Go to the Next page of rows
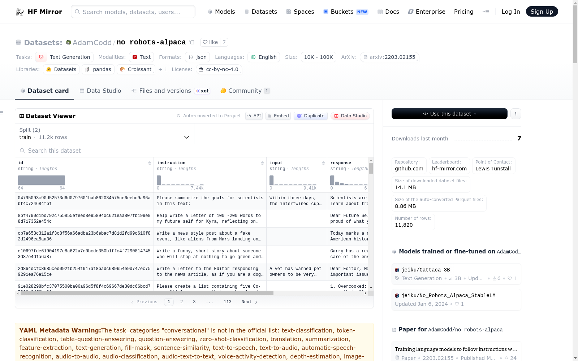 [x=249, y=302]
